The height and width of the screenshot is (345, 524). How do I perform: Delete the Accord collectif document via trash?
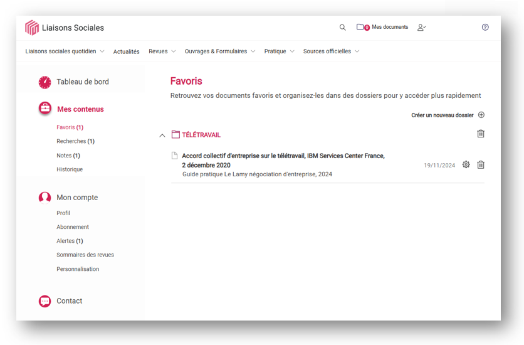click(481, 164)
